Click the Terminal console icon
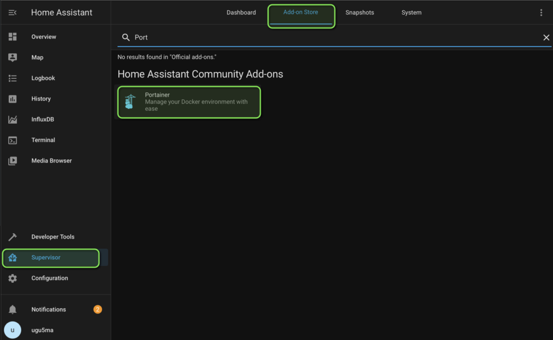Viewport: 553px width, 340px height. tap(13, 140)
